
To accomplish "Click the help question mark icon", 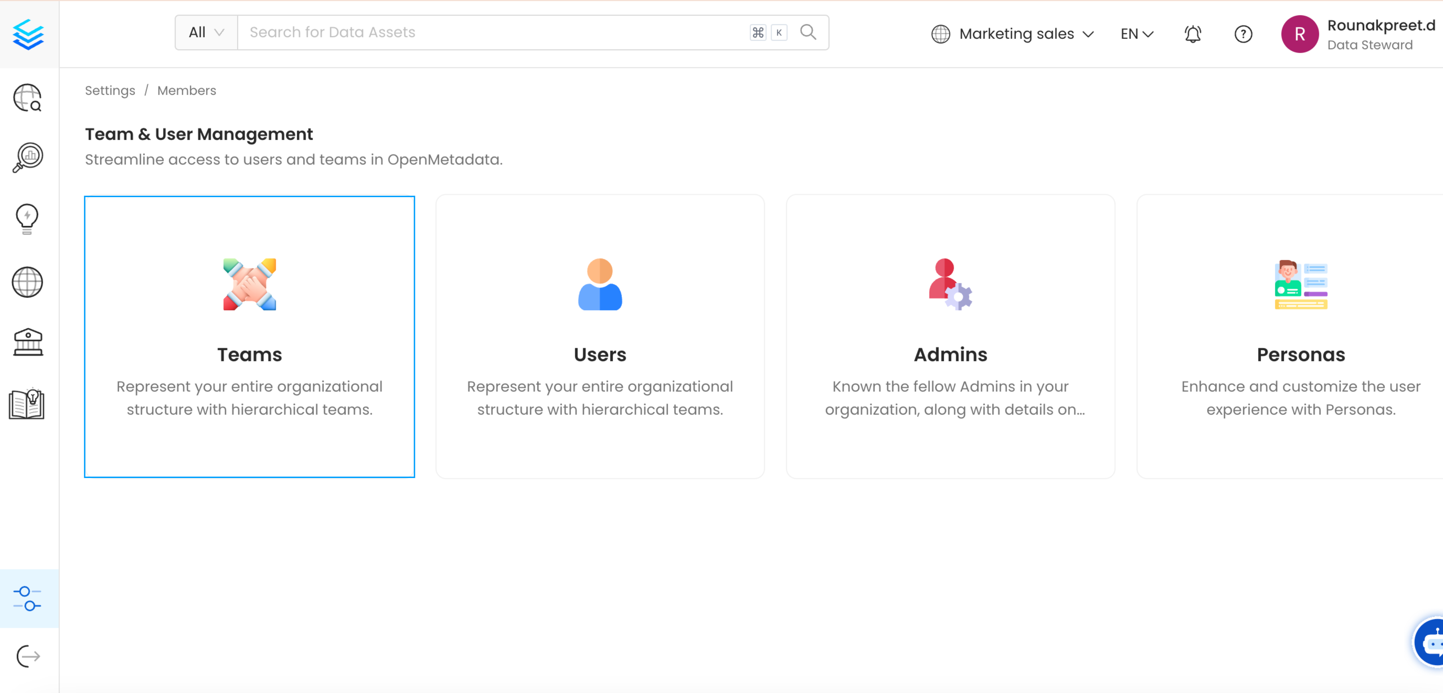I will [x=1243, y=34].
